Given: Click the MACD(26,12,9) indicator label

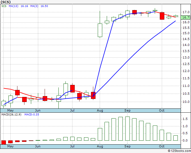Looking at the screenshot, I should [11, 115].
